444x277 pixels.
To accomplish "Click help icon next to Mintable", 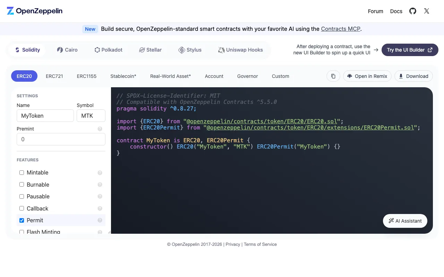I will pyautogui.click(x=100, y=173).
